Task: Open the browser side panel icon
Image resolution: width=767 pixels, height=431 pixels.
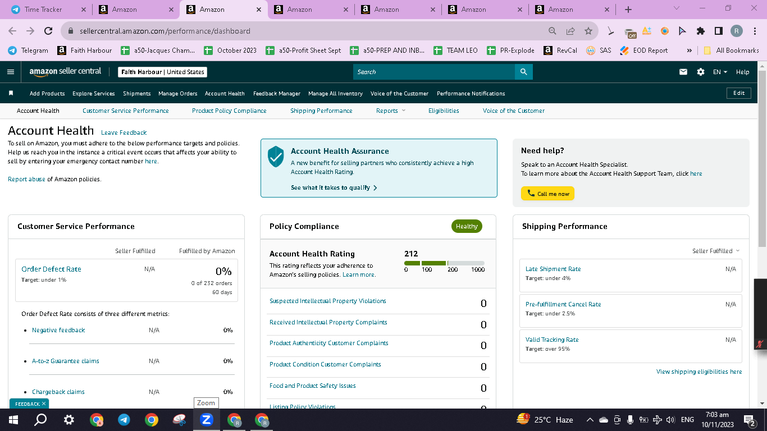Action: pos(719,31)
